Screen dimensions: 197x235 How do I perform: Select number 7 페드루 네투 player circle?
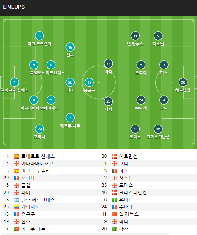[70, 118]
